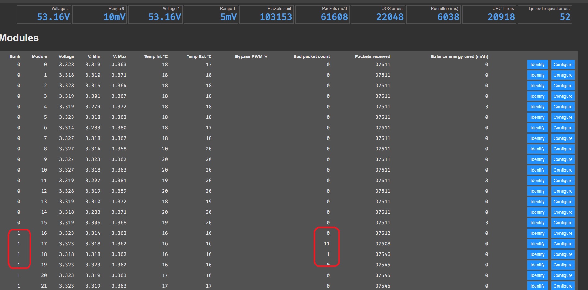Screen dimensions: 588x290
Task: Click Configure for module 7
Action: pos(563,138)
